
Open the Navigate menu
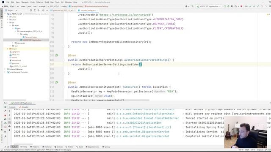(25, 2)
